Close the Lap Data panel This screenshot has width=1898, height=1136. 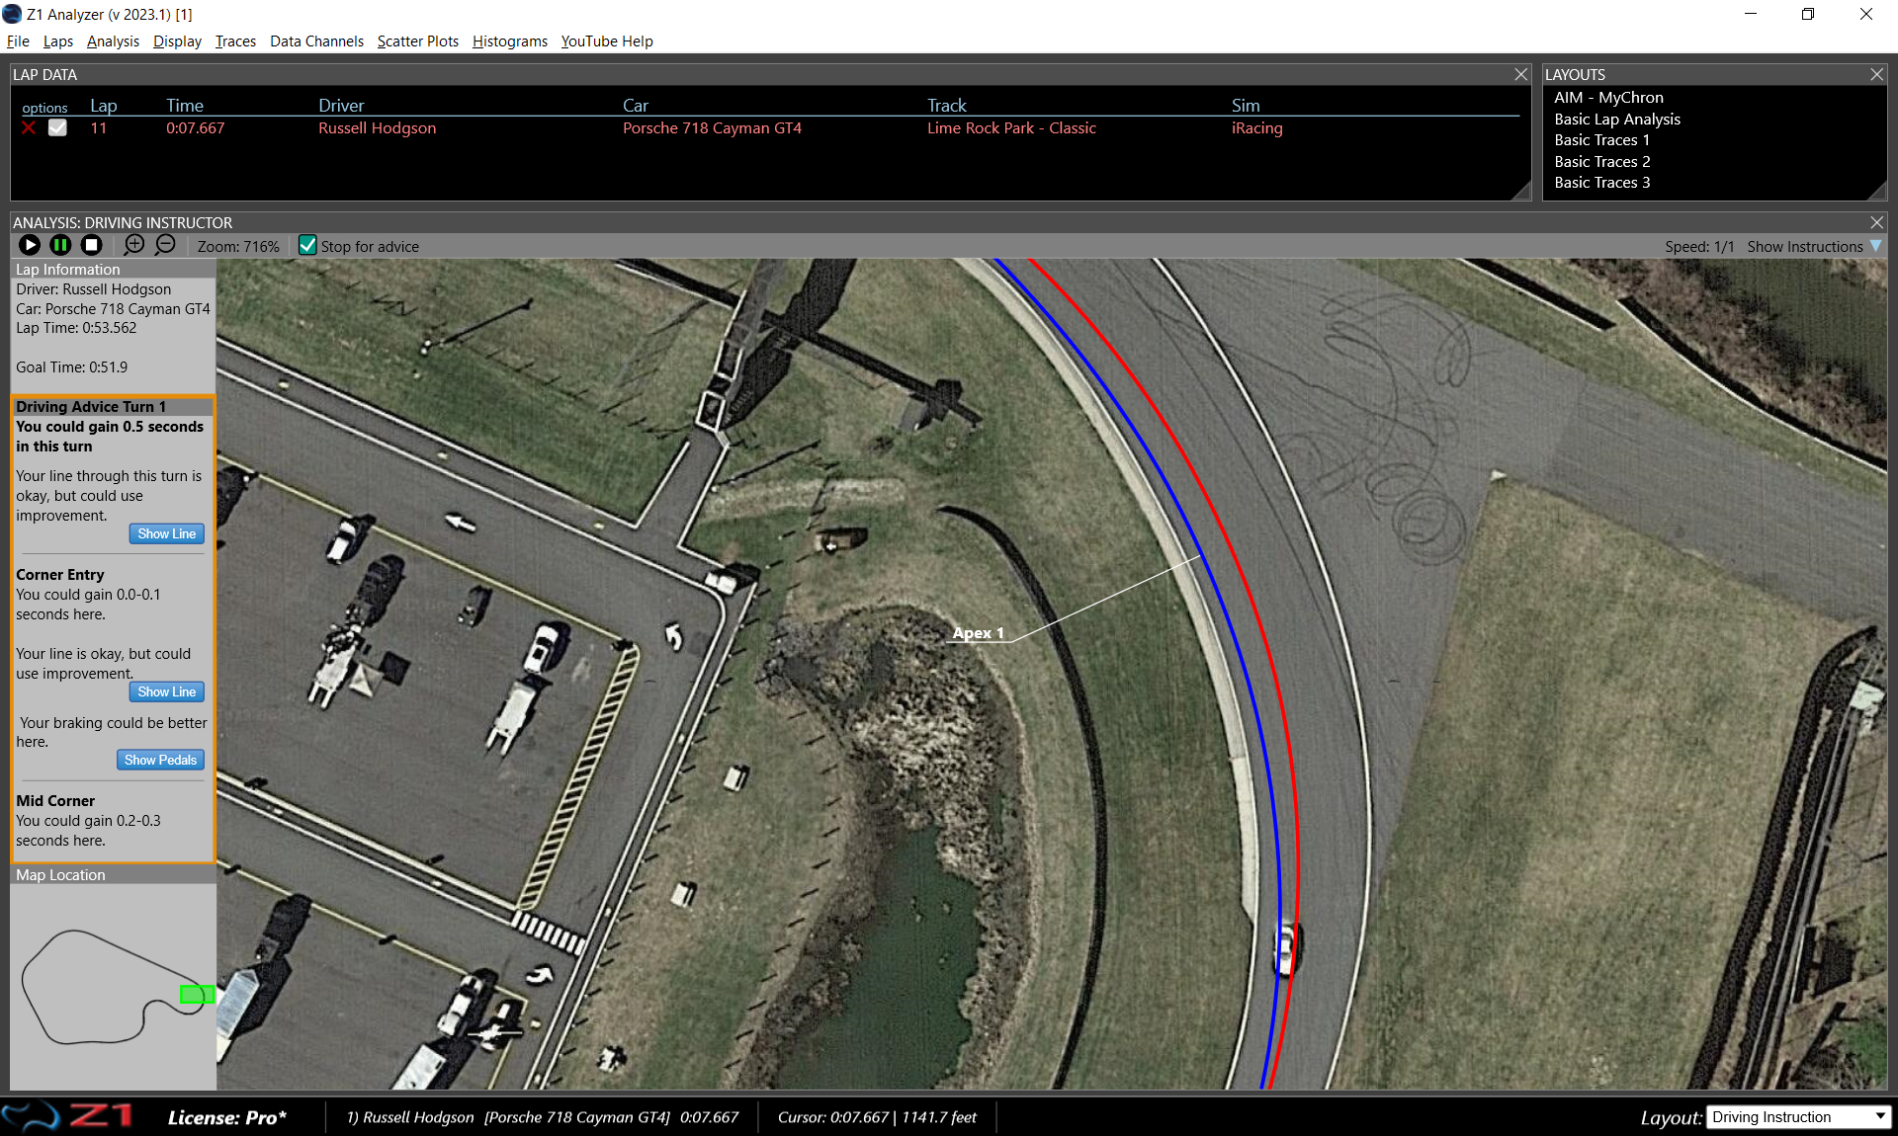[x=1521, y=74]
